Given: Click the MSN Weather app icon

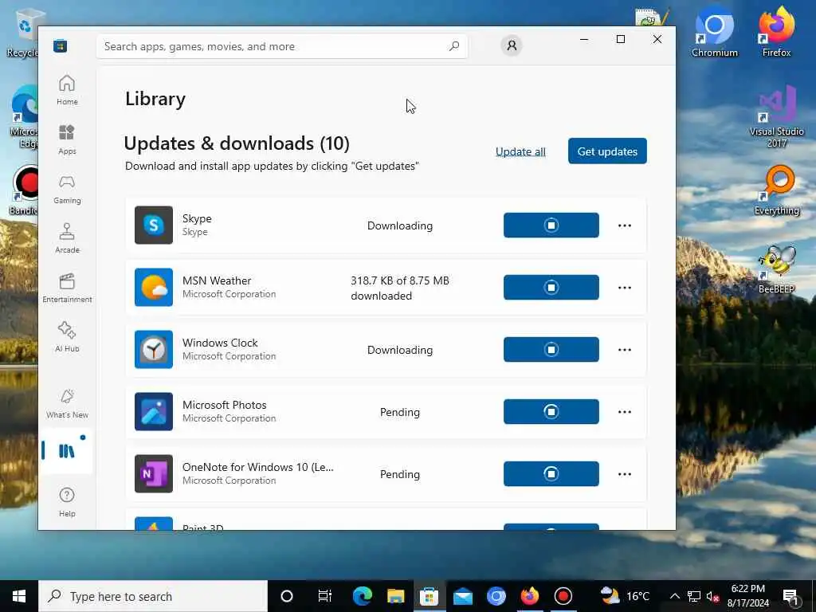Looking at the screenshot, I should (154, 287).
